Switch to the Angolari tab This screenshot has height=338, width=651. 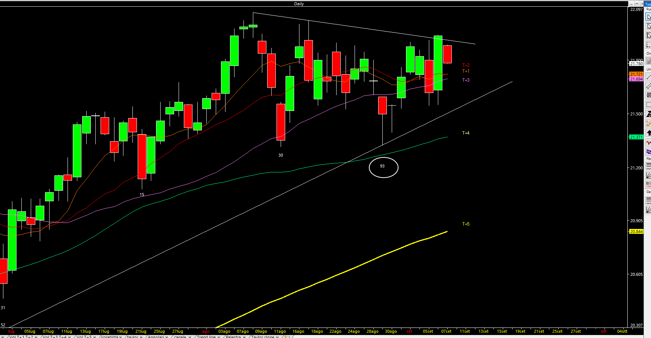156,337
